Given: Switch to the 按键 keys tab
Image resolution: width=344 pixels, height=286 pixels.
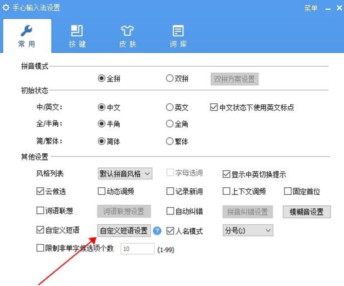Looking at the screenshot, I should 77,35.
